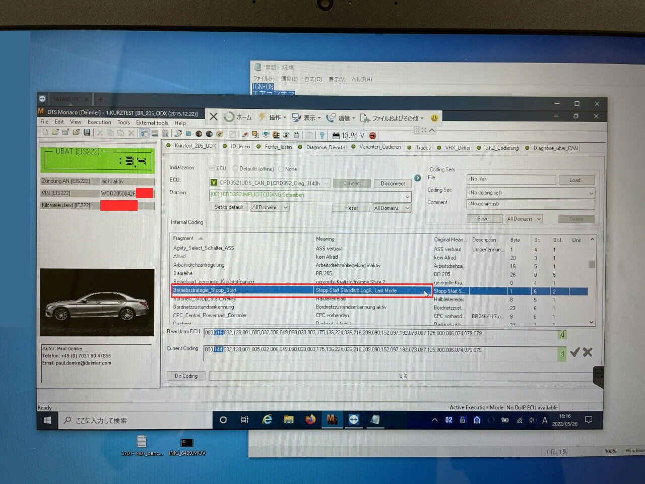Image resolution: width=645 pixels, height=484 pixels.
Task: Open the External tools menu
Action: (152, 123)
